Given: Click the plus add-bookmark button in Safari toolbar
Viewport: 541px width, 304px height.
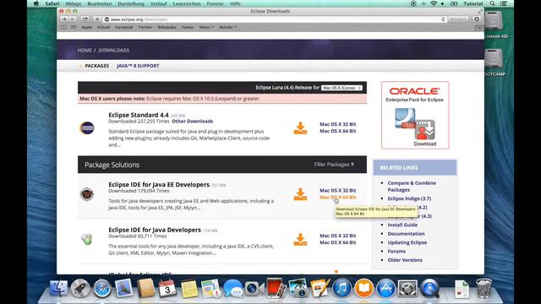Looking at the screenshot, I should click(97, 19).
